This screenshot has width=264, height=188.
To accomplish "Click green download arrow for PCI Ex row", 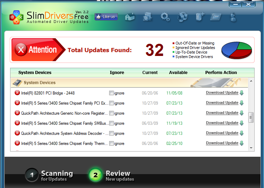I will tap(242, 103).
